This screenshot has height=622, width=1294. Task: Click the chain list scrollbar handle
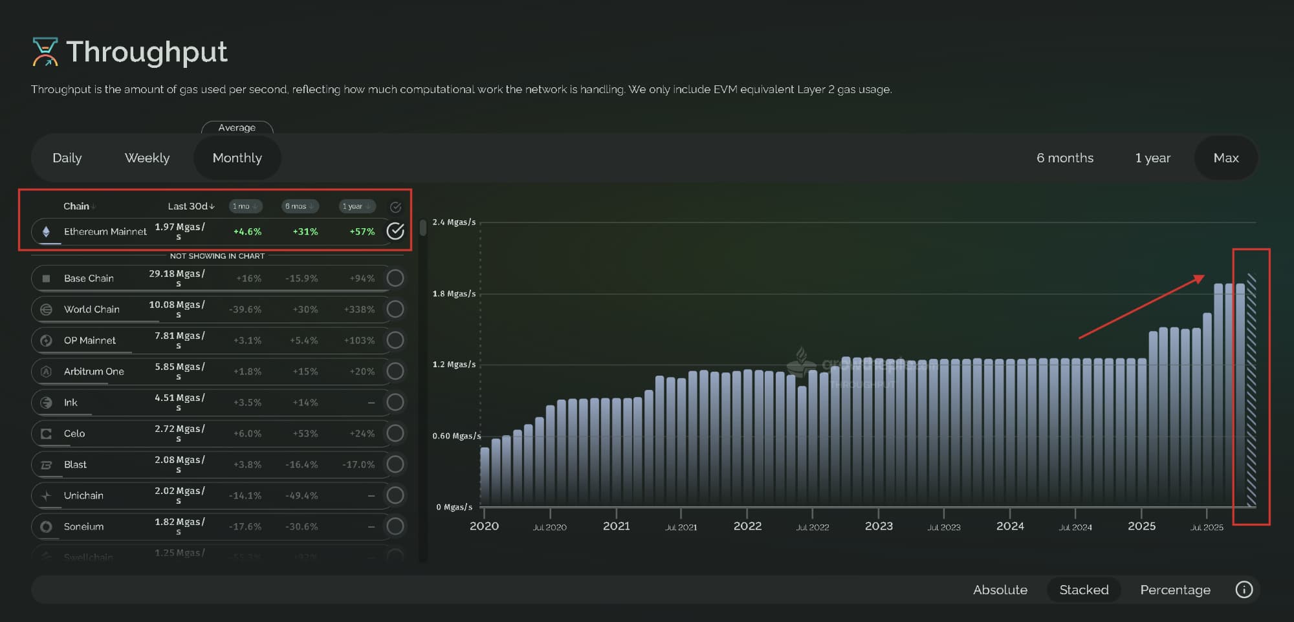coord(423,228)
